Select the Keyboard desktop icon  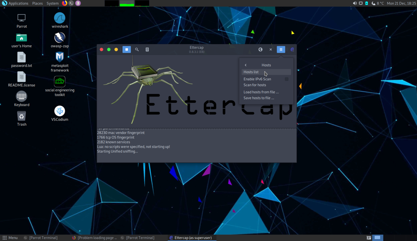coord(22,99)
